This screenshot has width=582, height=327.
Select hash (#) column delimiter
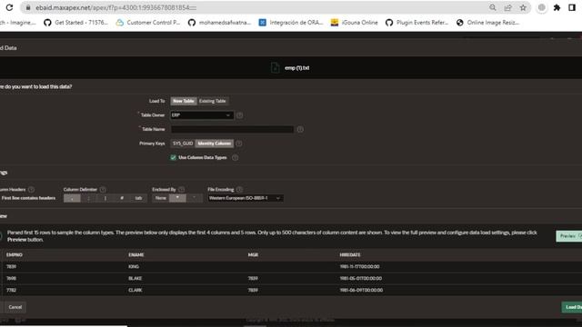[122, 198]
